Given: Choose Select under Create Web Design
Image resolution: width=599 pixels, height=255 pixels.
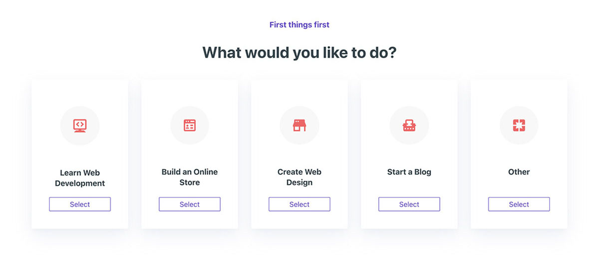Looking at the screenshot, I should click(299, 204).
